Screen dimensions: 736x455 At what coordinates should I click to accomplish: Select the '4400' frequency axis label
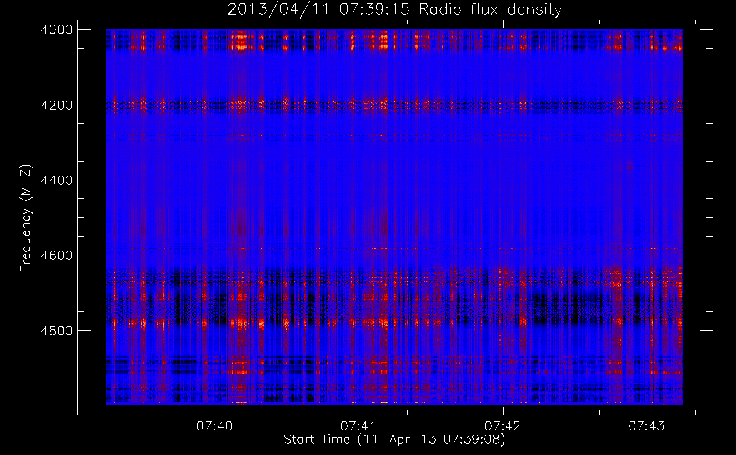tap(57, 180)
